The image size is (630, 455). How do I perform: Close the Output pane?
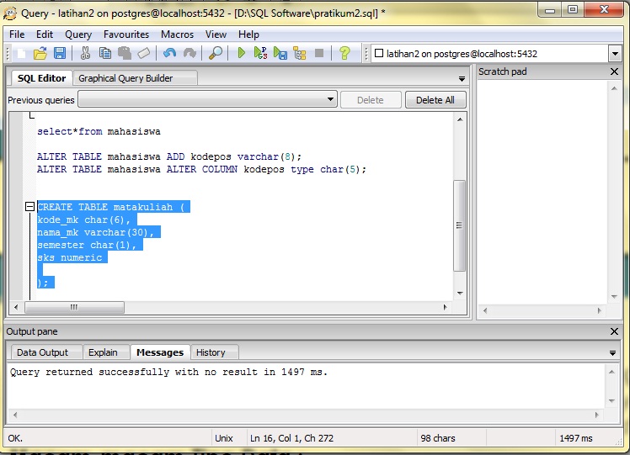pos(614,331)
